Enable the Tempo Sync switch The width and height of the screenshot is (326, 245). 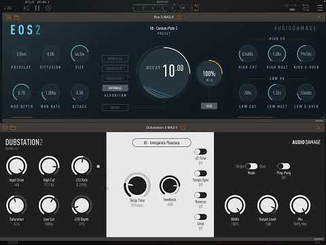click(200, 174)
